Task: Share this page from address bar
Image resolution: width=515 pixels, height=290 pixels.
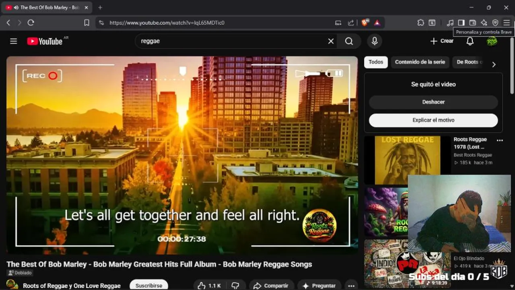Action: click(351, 23)
